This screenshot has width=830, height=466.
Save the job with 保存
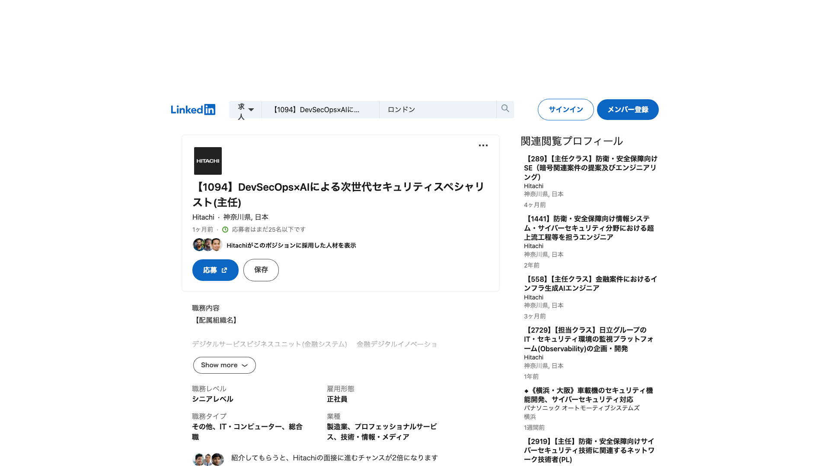261,270
